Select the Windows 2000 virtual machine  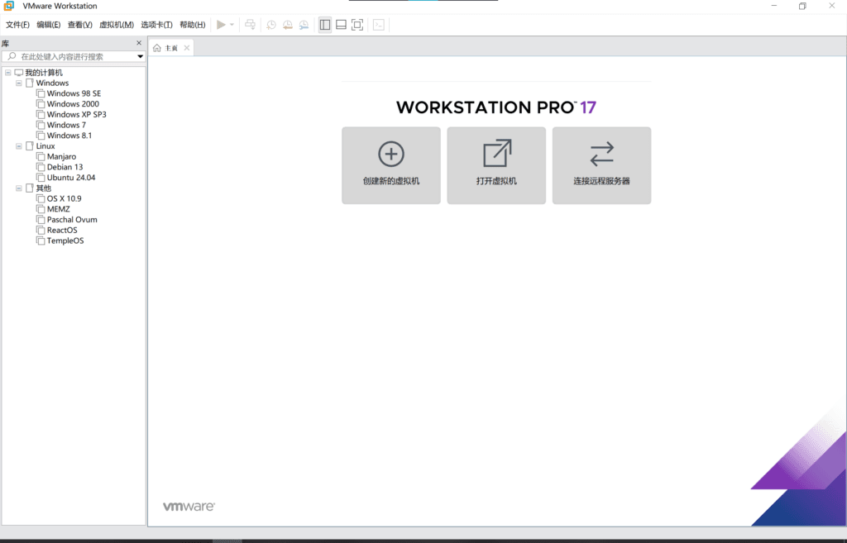click(73, 104)
